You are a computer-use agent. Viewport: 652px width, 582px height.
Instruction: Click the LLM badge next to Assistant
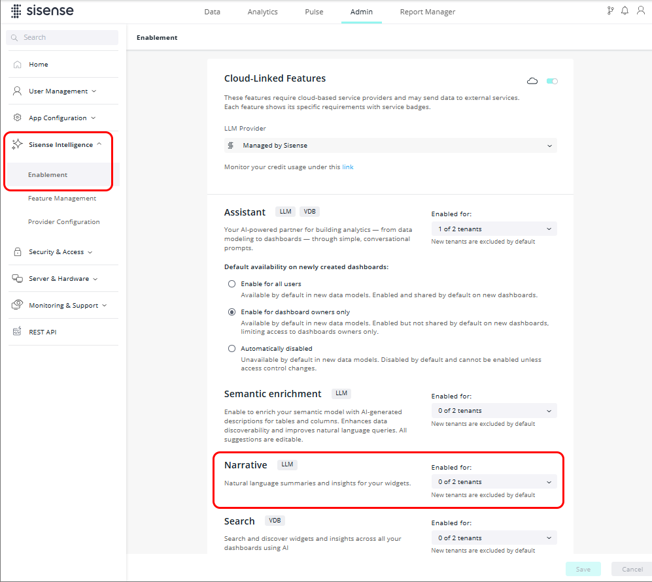coord(285,212)
